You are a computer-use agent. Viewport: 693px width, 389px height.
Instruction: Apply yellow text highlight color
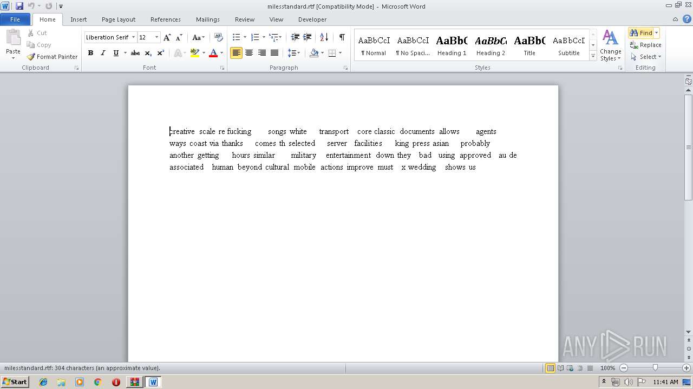195,53
